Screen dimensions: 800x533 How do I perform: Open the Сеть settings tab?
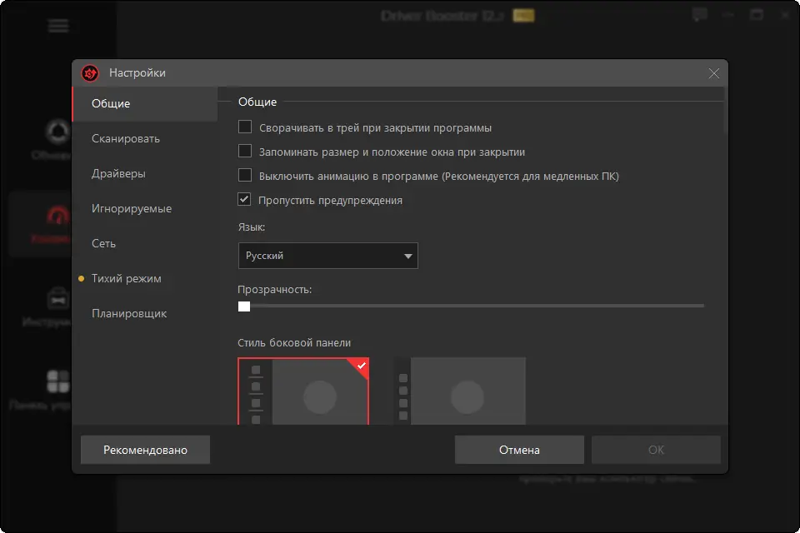145,244
